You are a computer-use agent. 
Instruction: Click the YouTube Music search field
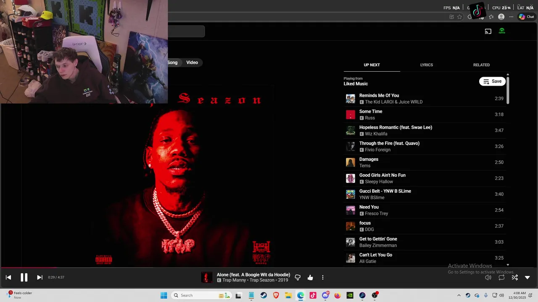pos(186,31)
